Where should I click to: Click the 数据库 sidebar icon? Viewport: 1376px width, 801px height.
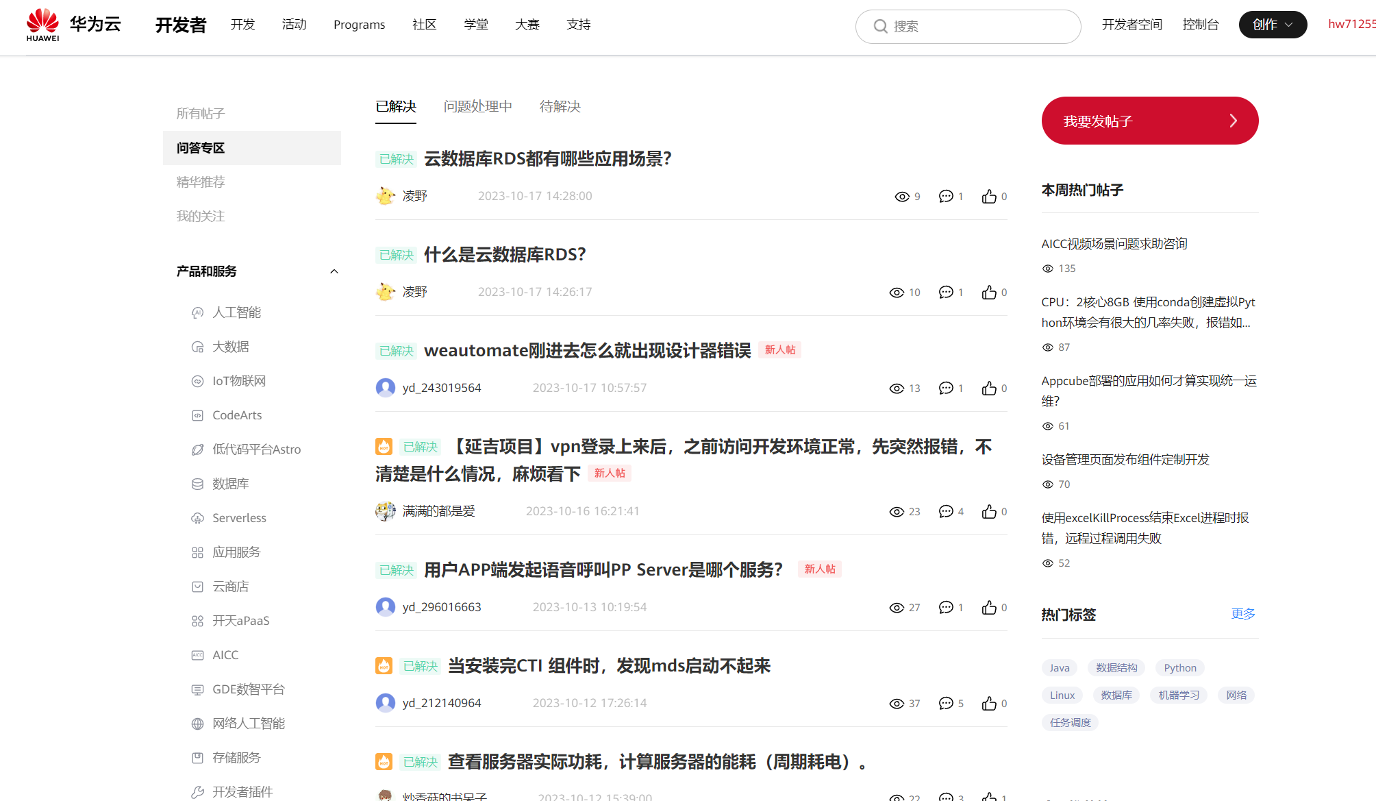[197, 484]
